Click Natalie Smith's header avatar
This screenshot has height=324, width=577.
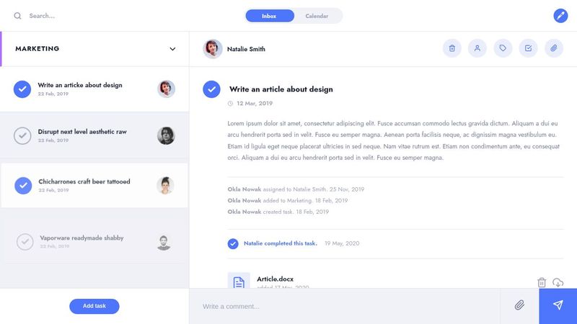point(213,49)
